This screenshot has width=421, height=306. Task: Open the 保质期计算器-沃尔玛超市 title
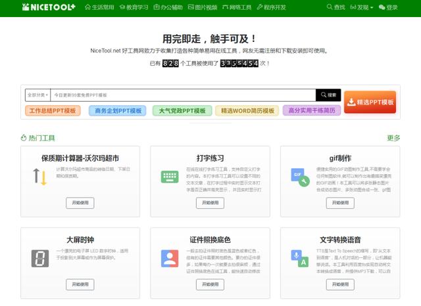coord(80,158)
